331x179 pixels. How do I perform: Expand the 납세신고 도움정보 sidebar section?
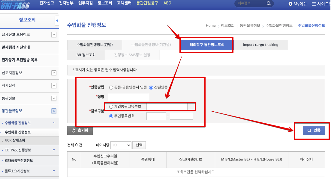tap(53, 35)
